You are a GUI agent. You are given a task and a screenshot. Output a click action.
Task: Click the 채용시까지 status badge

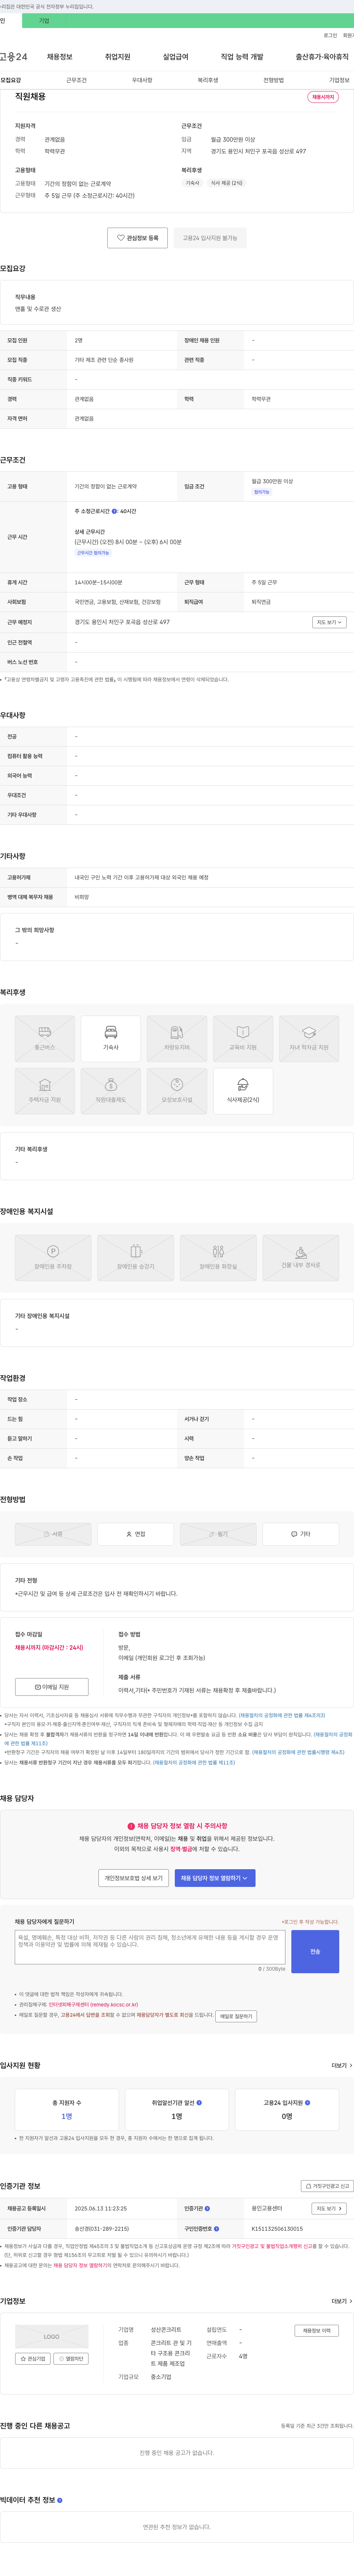point(323,97)
